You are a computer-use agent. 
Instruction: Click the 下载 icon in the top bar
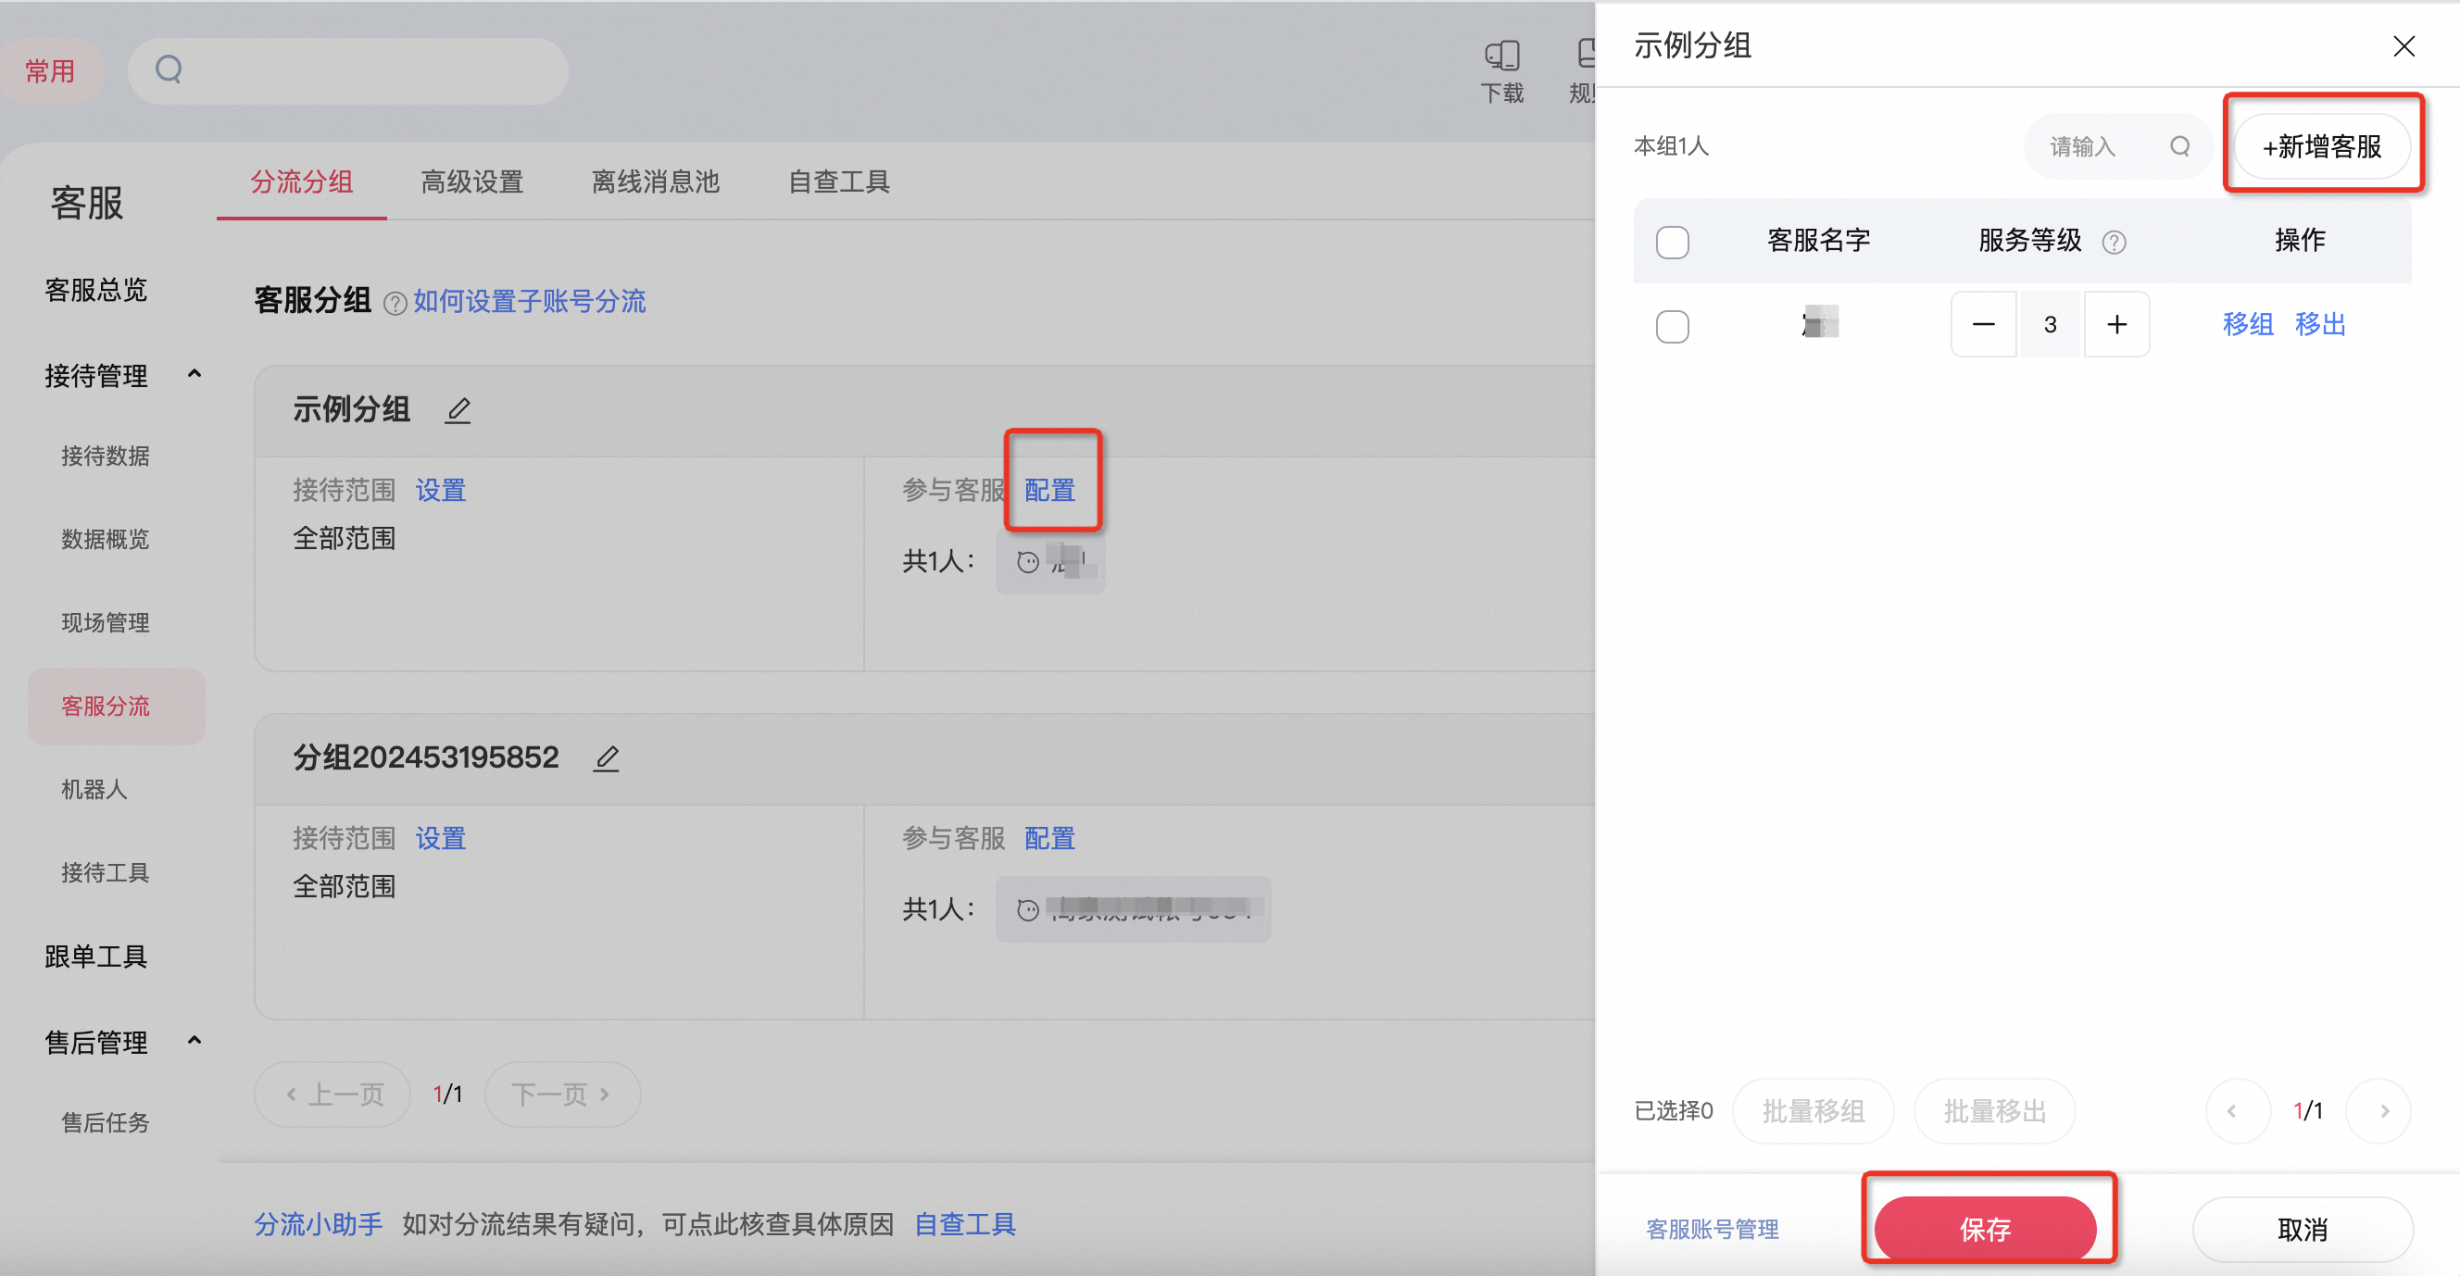point(1502,71)
